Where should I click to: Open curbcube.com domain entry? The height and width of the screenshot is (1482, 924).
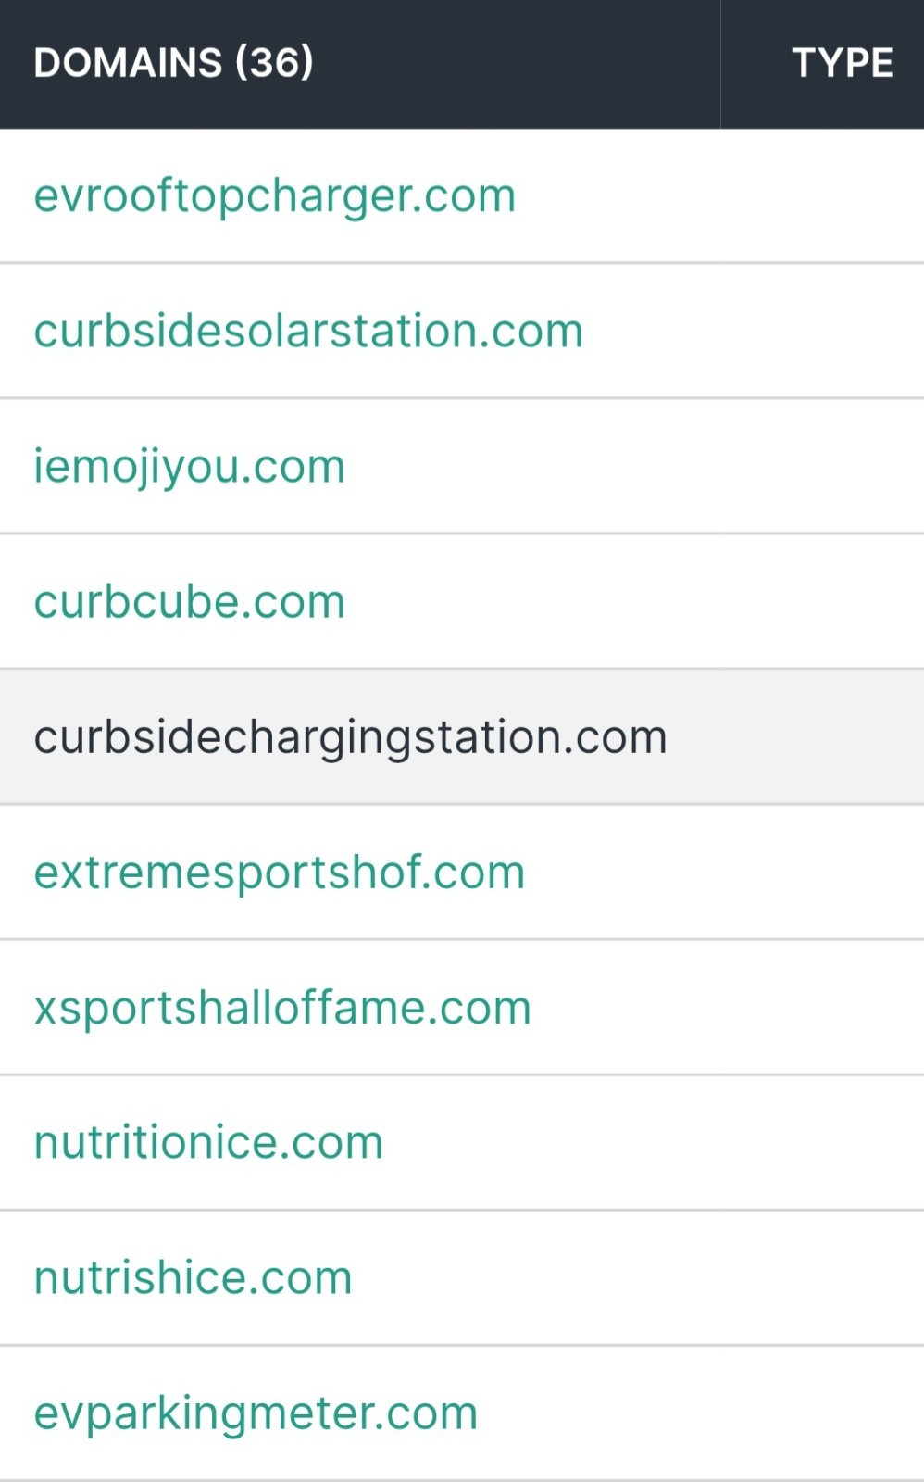[190, 602]
